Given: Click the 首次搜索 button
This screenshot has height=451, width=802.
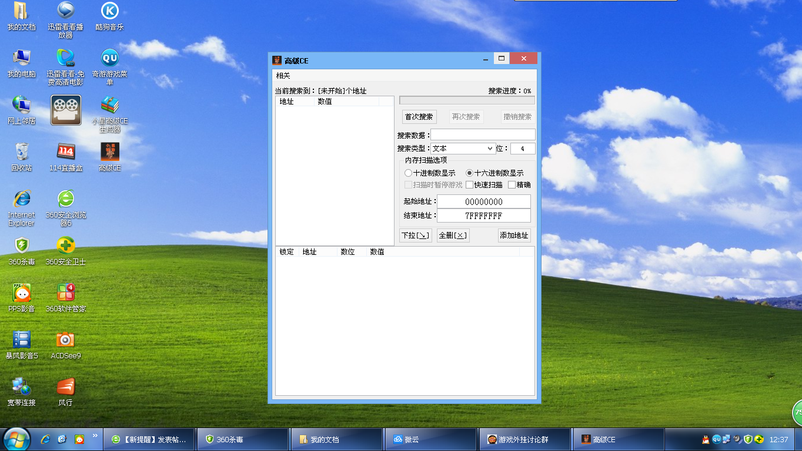Looking at the screenshot, I should pos(419,117).
